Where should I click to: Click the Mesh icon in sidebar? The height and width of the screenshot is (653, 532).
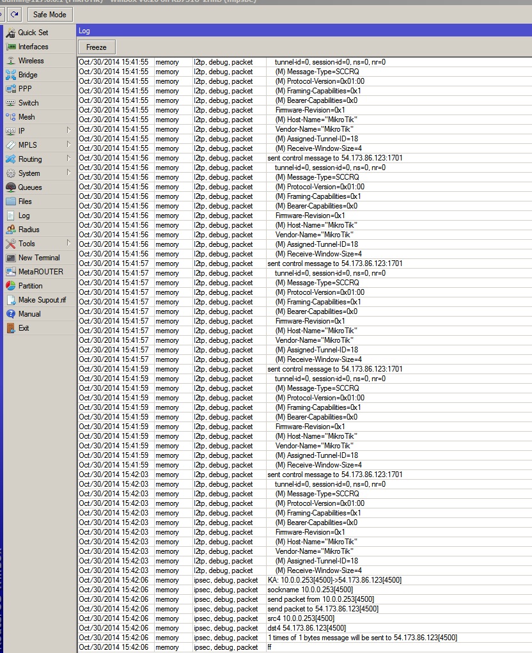pyautogui.click(x=11, y=117)
